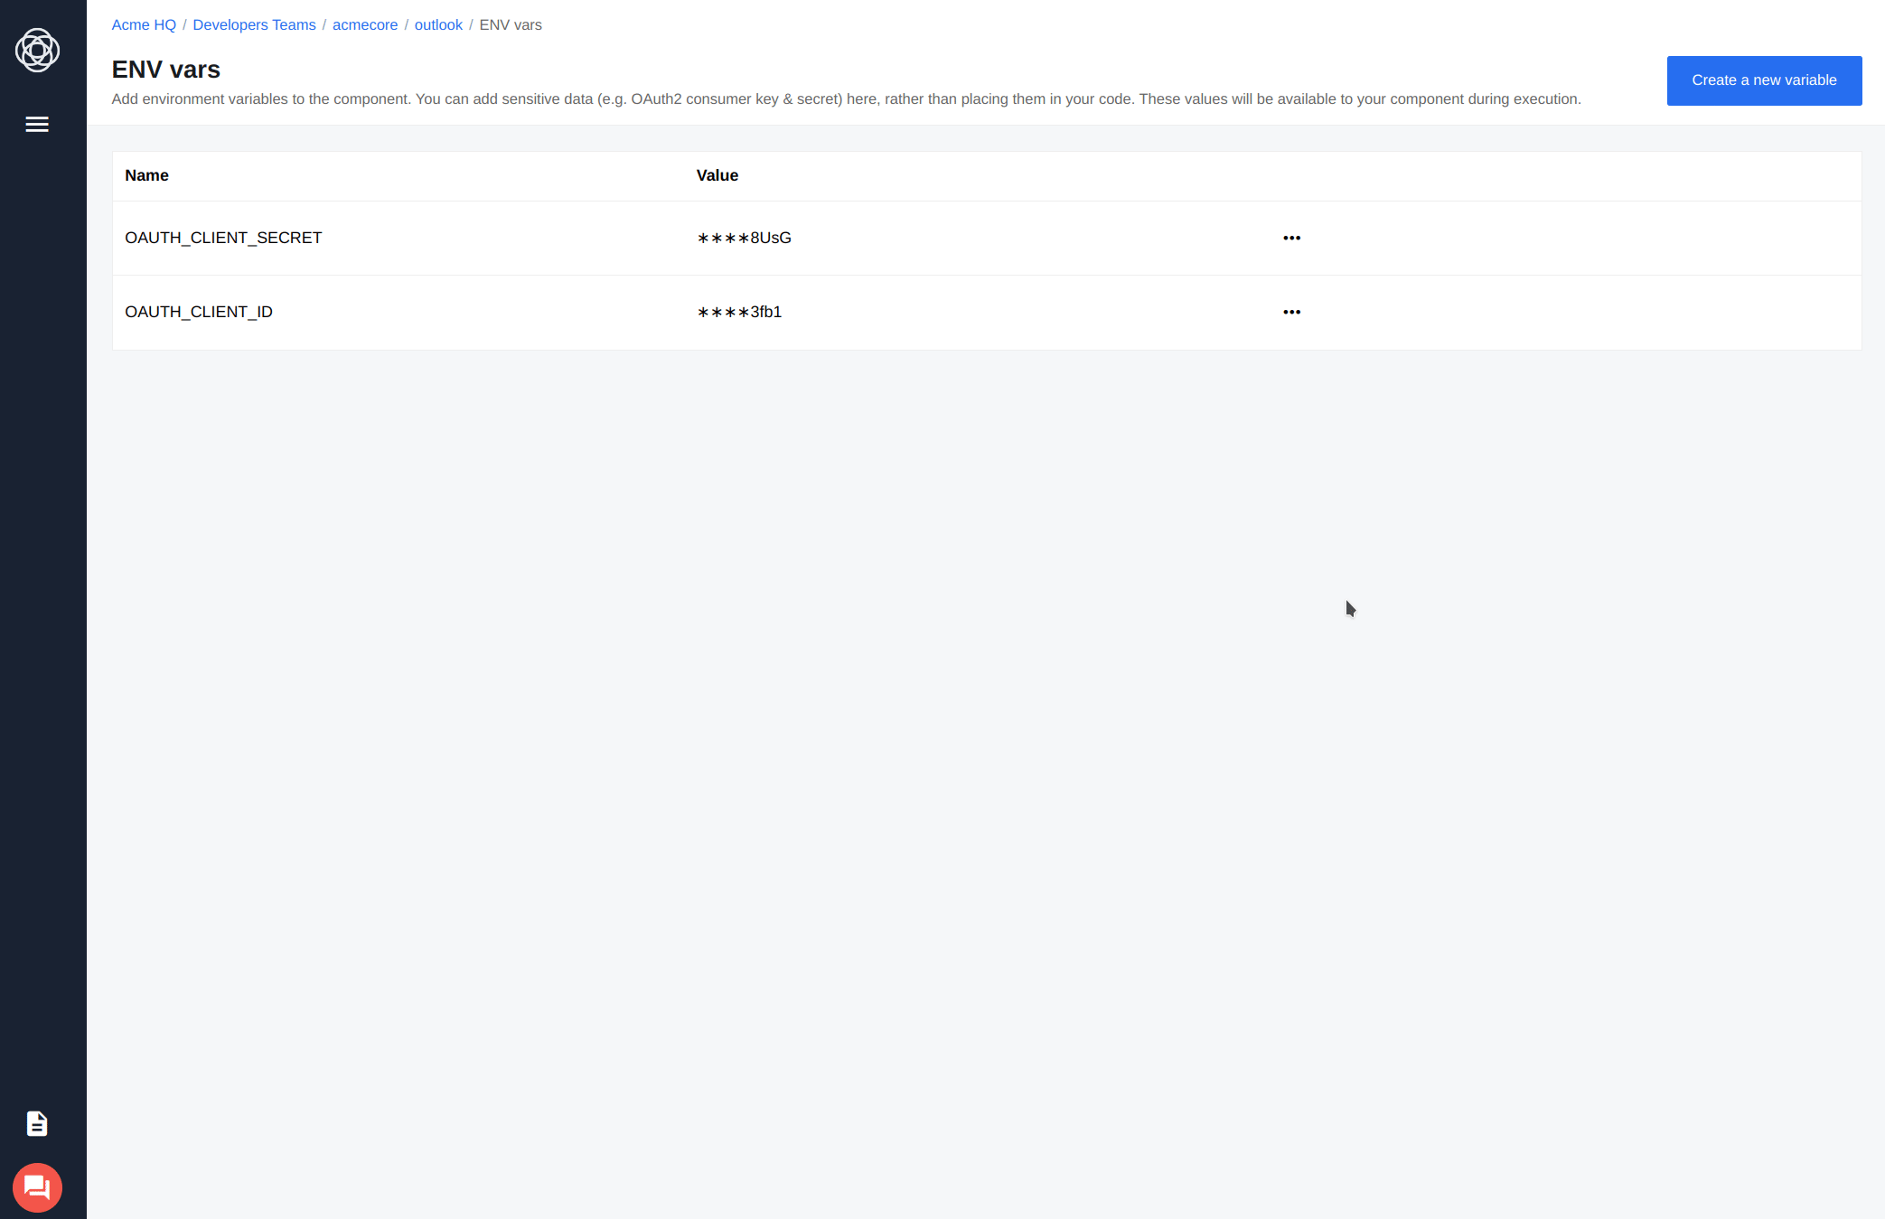This screenshot has width=1885, height=1219.
Task: Click options for OAUTH_CLIENT_ID variable
Action: pyautogui.click(x=1291, y=312)
